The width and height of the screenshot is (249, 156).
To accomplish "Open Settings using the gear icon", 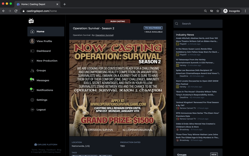I will [32, 100].
